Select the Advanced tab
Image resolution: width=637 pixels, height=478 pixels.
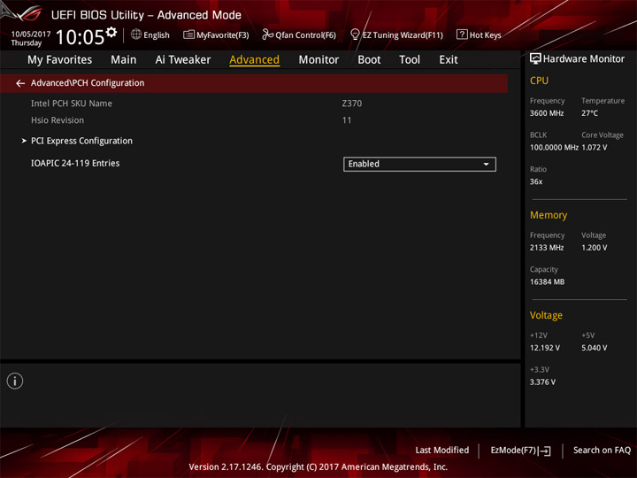(x=254, y=60)
